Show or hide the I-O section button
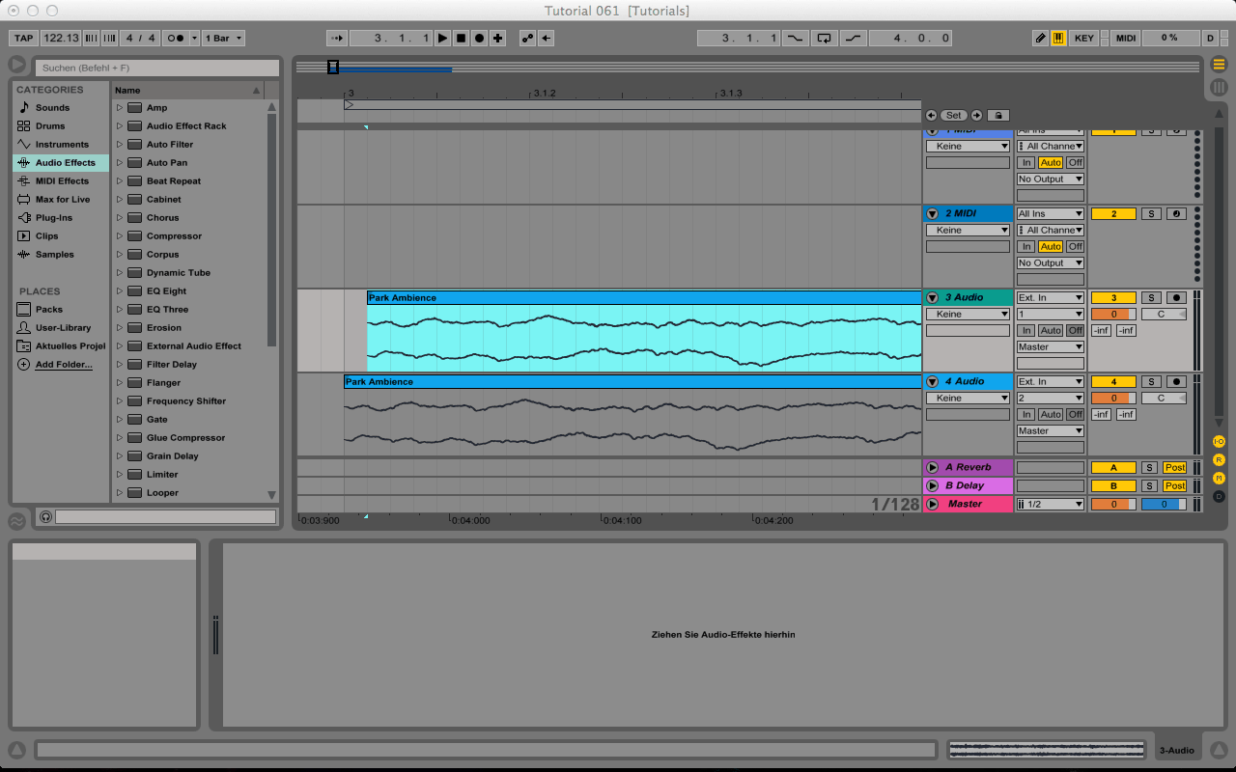Image resolution: width=1236 pixels, height=772 pixels. tap(1219, 441)
